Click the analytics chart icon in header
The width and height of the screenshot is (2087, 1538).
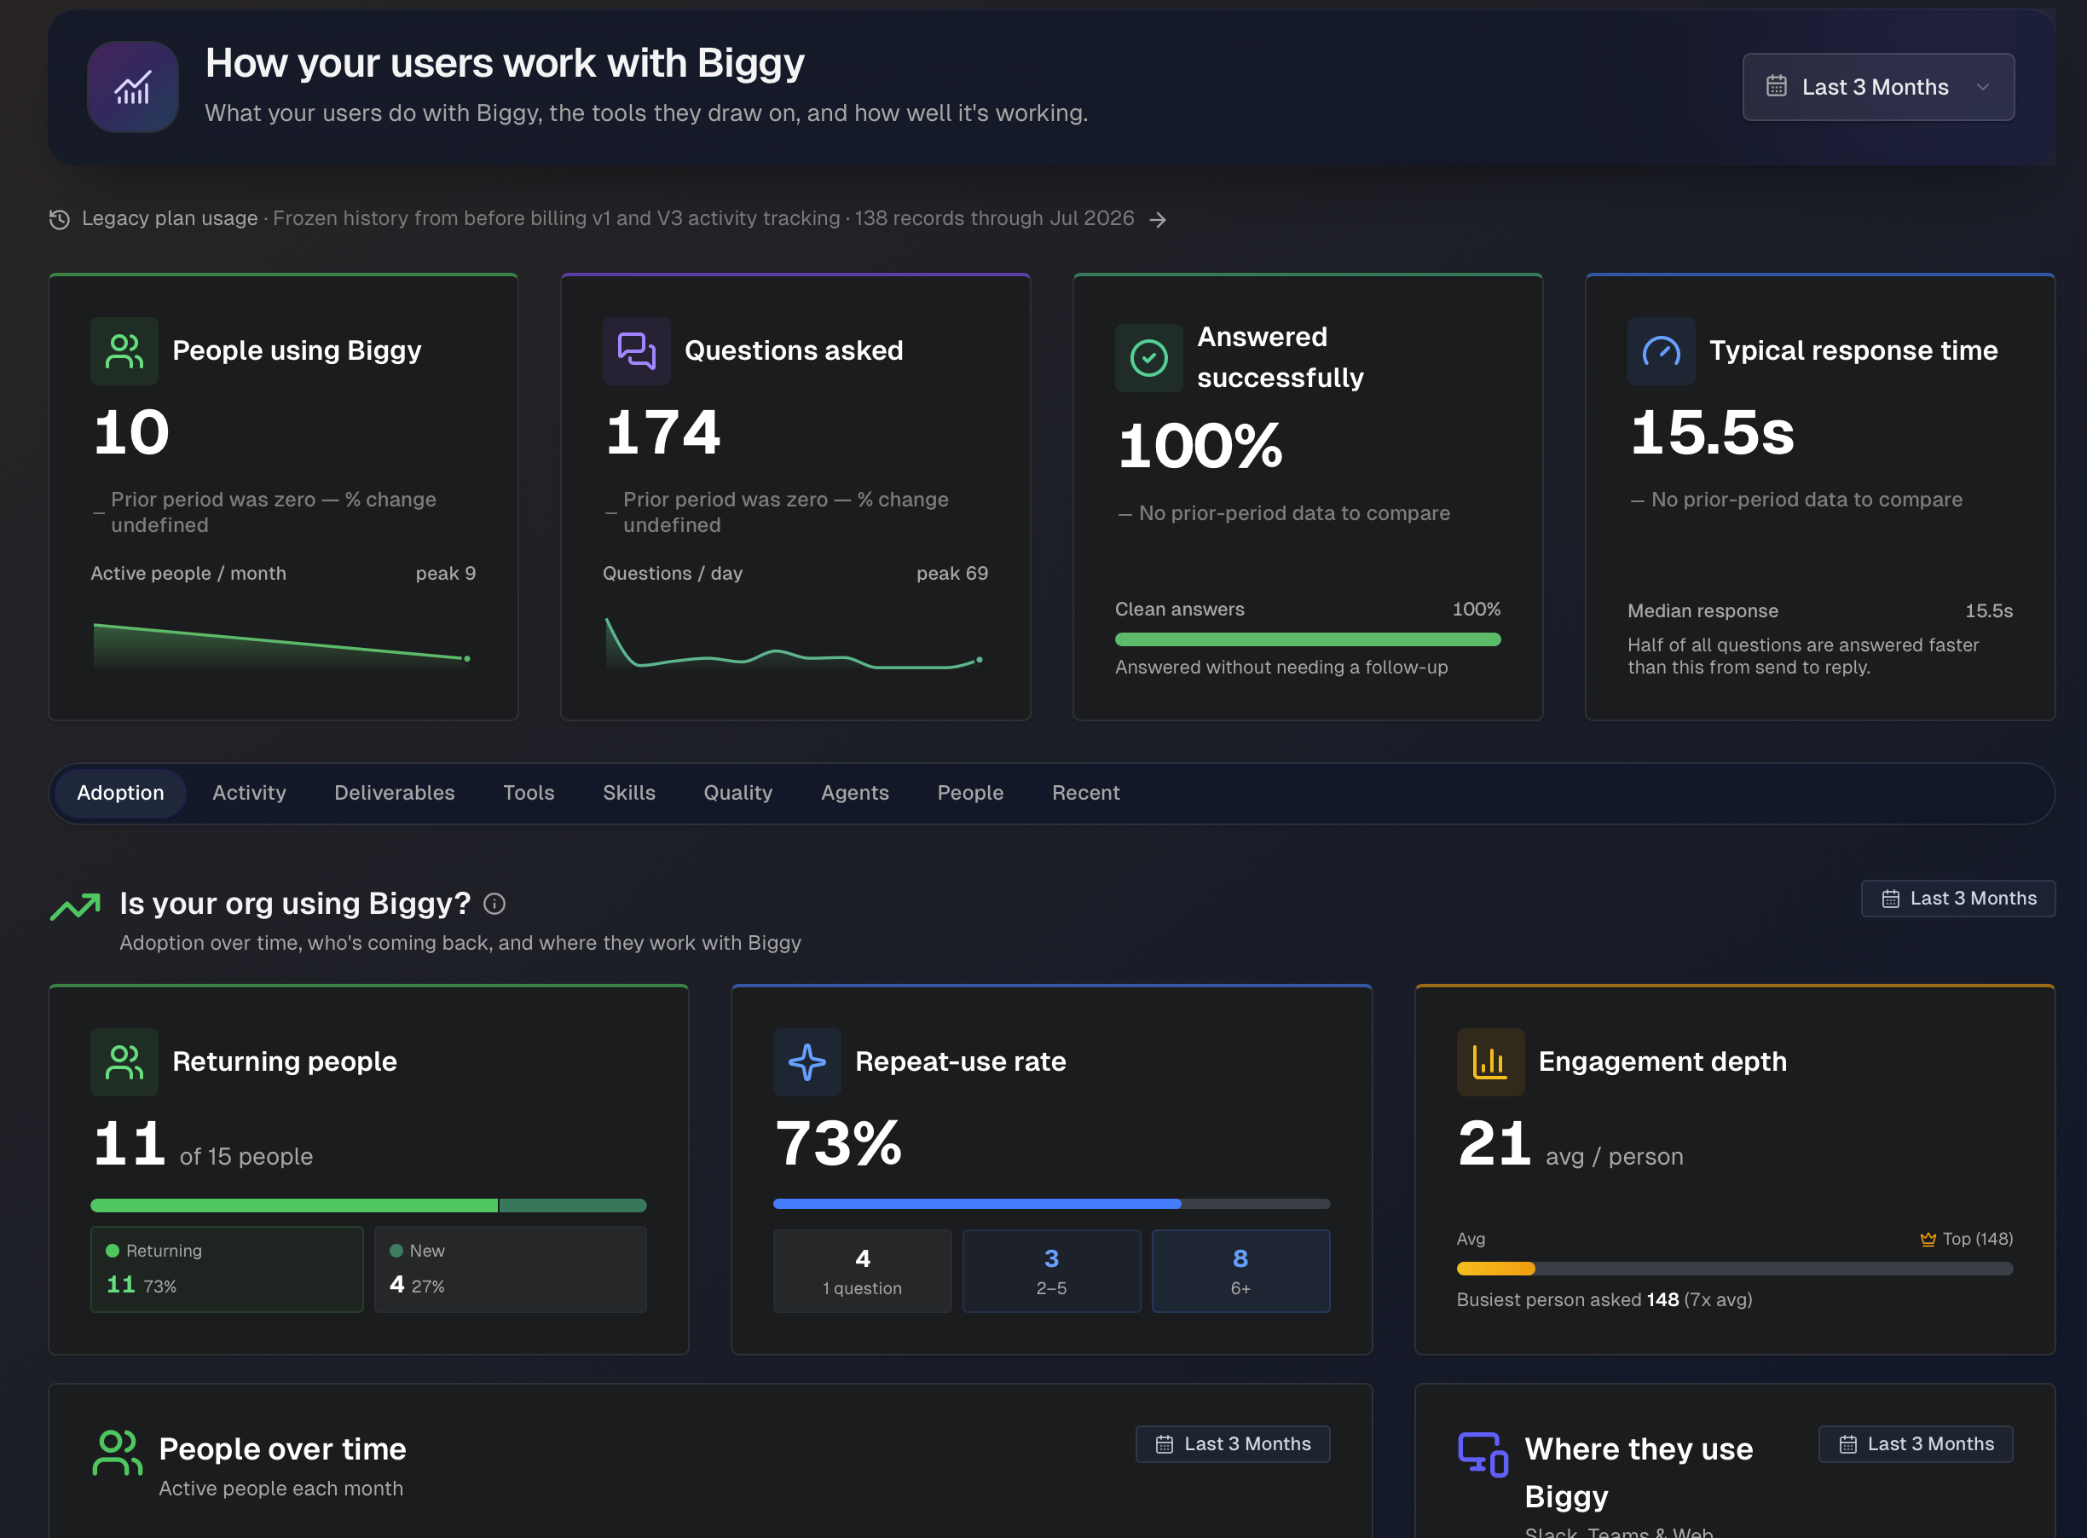pos(132,87)
